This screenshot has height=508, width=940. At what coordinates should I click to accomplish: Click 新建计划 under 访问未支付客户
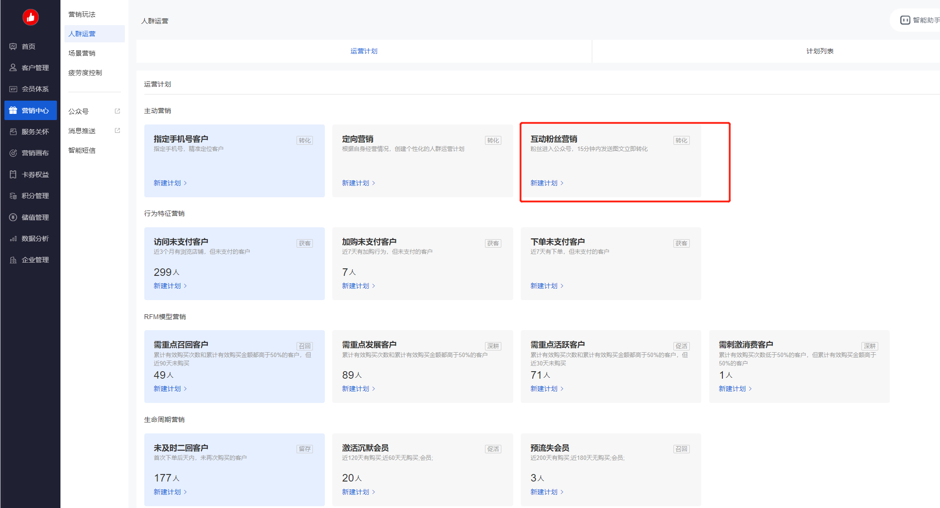(x=170, y=286)
